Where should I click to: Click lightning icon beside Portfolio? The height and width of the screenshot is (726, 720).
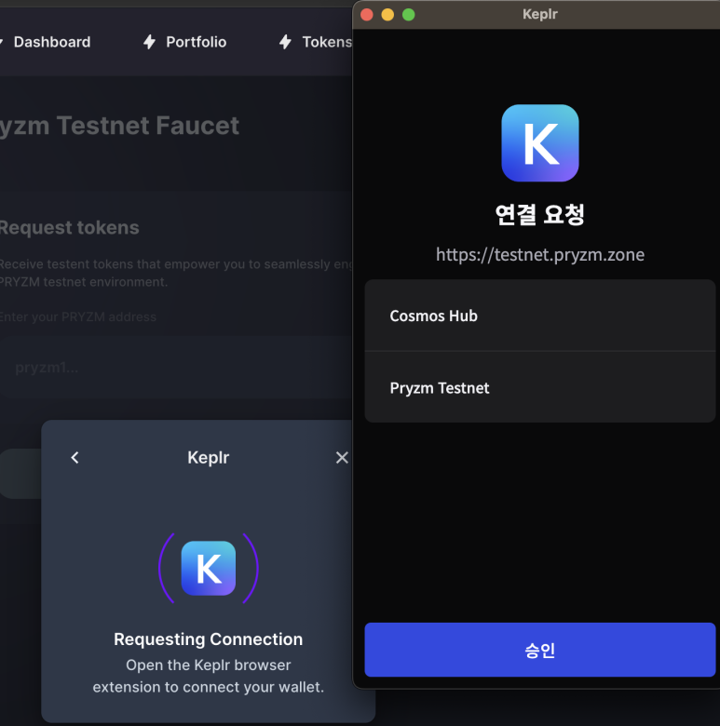149,42
